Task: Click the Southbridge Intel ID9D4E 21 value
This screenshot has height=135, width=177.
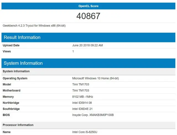Action: pos(82,109)
